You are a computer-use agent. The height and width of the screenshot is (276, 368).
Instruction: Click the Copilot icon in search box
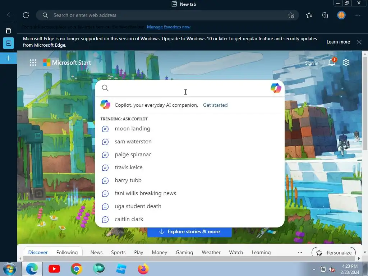tap(276, 88)
